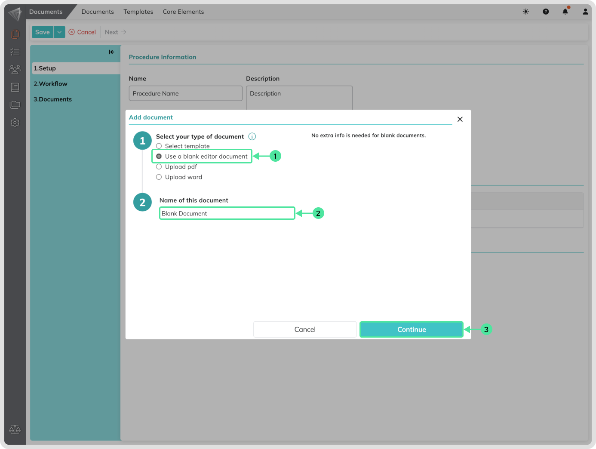The height and width of the screenshot is (449, 596).
Task: Open the user account menu
Action: tap(585, 12)
